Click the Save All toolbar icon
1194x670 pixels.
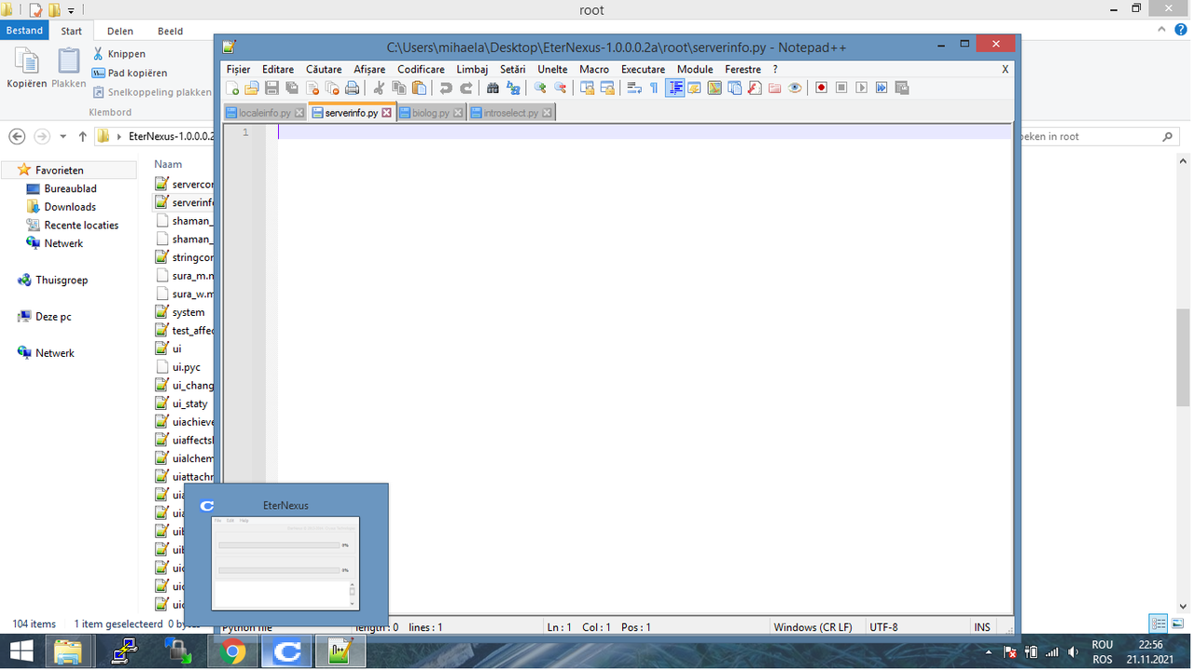click(292, 89)
